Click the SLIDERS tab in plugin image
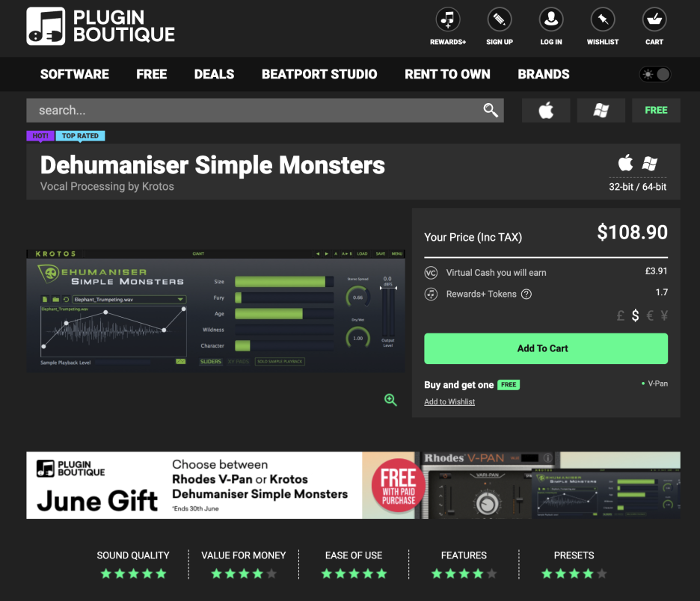This screenshot has height=601, width=700. tap(210, 361)
